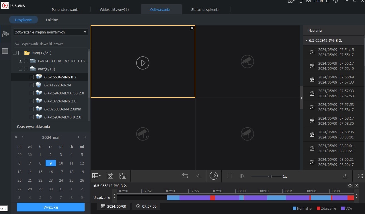Click the download recordings icon
Screen dimensions: 365x214
[345, 176]
